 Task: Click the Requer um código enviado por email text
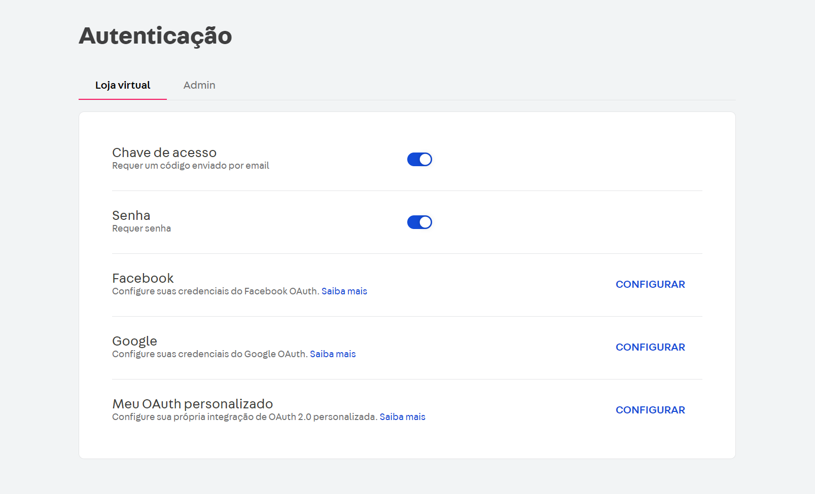(190, 165)
